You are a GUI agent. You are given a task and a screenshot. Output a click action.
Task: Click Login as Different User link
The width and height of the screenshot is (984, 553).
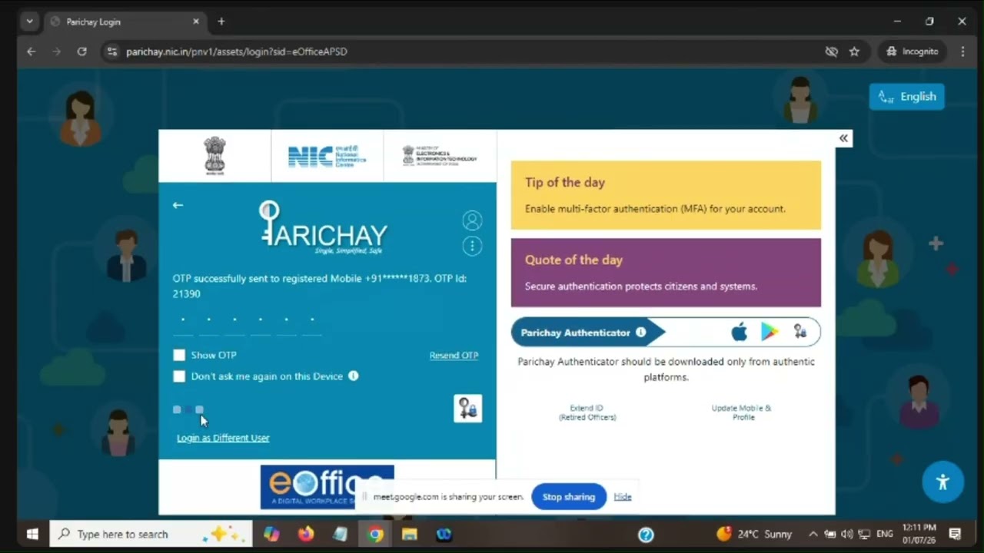click(223, 438)
